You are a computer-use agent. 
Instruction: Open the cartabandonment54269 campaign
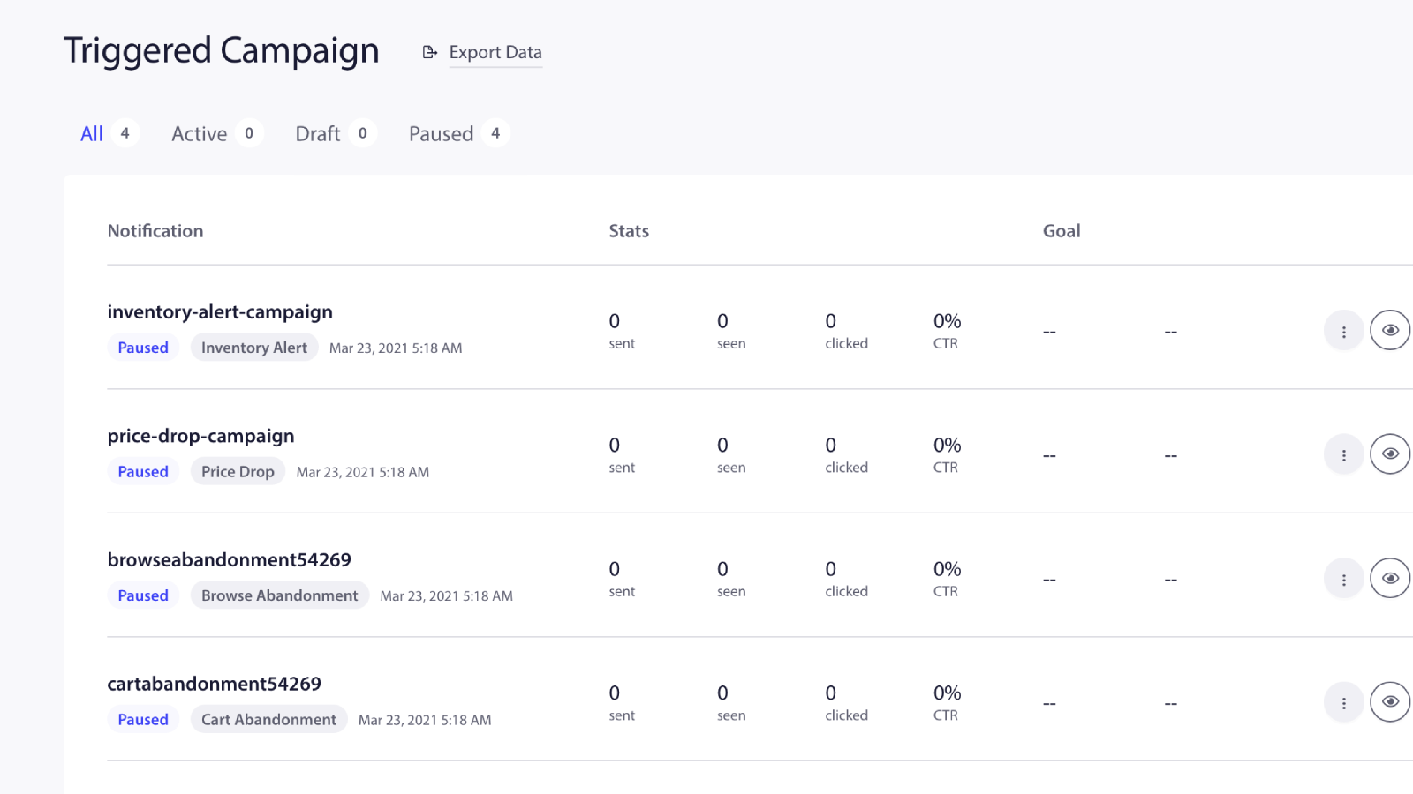(214, 684)
